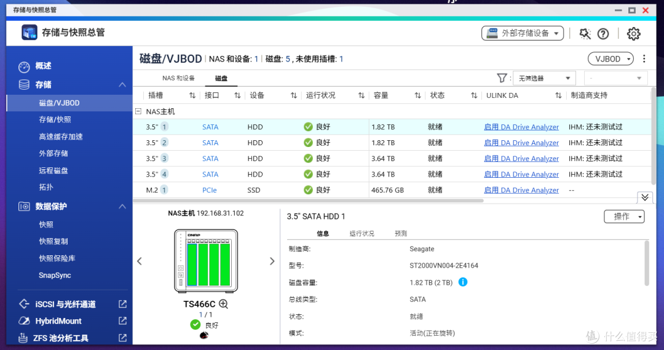The width and height of the screenshot is (664, 350).
Task: Click the HybridMount icon in the sidebar
Action: (x=24, y=320)
